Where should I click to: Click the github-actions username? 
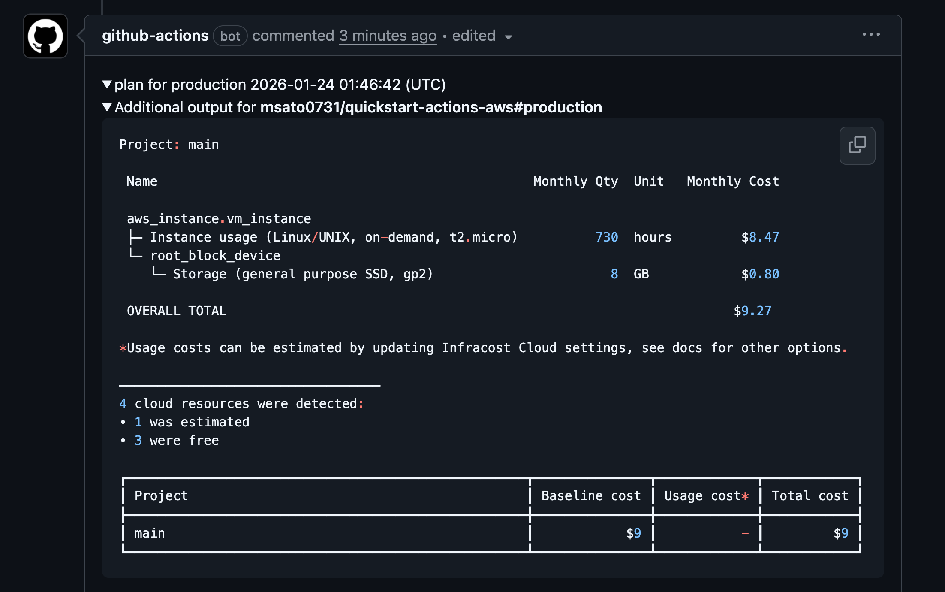(155, 35)
